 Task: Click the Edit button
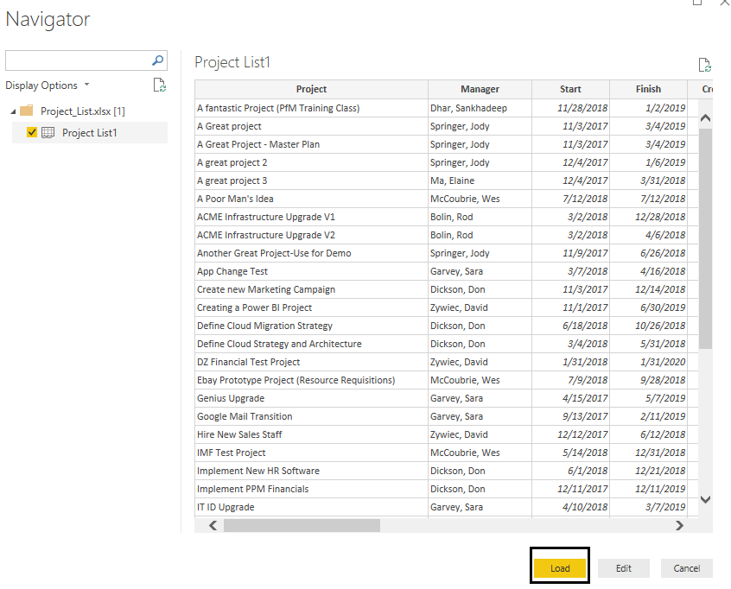tap(624, 568)
